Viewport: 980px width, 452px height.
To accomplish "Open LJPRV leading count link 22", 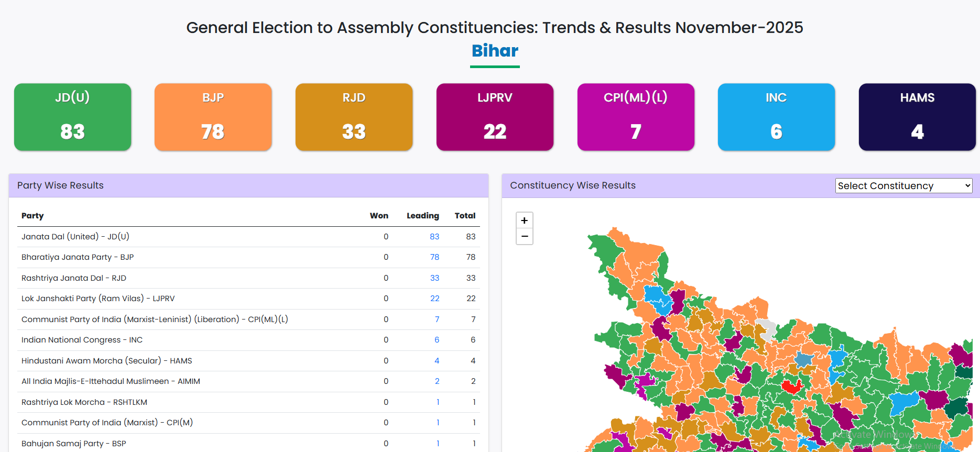I will pyautogui.click(x=434, y=299).
